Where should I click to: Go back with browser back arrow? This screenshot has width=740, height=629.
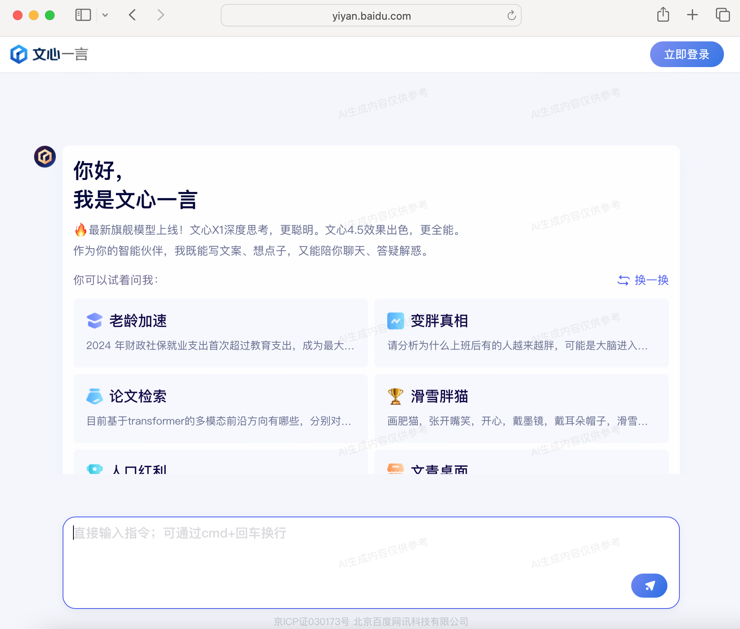pos(132,15)
